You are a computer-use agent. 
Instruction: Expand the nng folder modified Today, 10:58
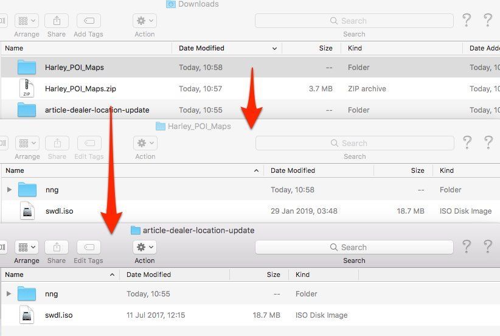(x=9, y=190)
